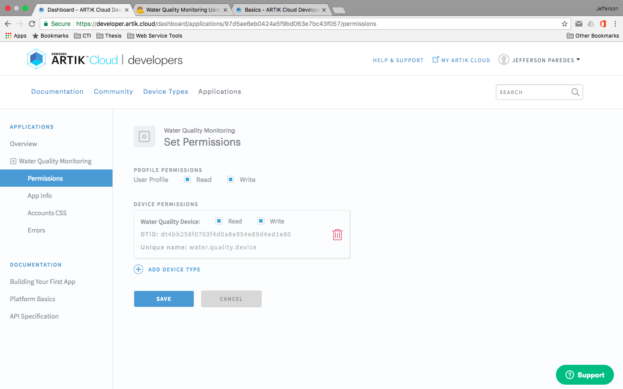Click the external link icon by My ARTIK Cloud
The width and height of the screenshot is (623, 389).
click(x=436, y=60)
